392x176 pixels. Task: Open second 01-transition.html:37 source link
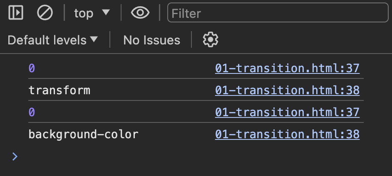[x=287, y=112]
